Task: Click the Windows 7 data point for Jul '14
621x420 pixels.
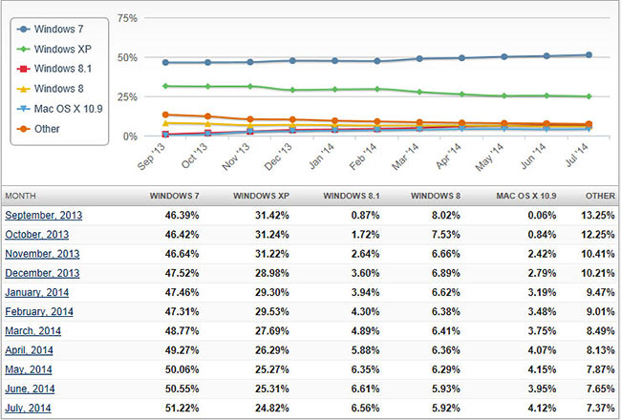Action: point(589,55)
